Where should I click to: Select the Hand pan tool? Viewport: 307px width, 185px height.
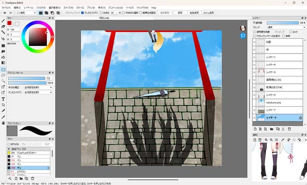point(3,123)
